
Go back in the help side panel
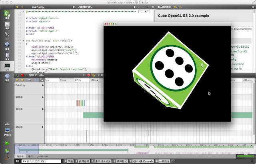[x=175, y=7]
